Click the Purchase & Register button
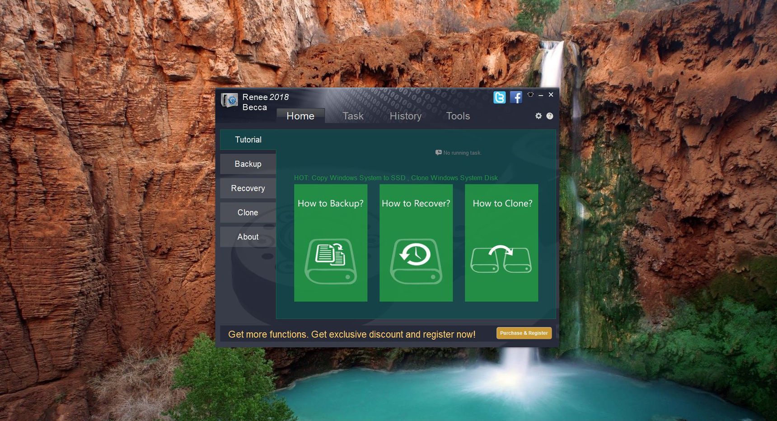 click(x=524, y=333)
